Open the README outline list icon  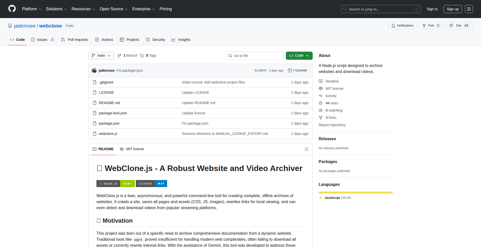pos(306,149)
